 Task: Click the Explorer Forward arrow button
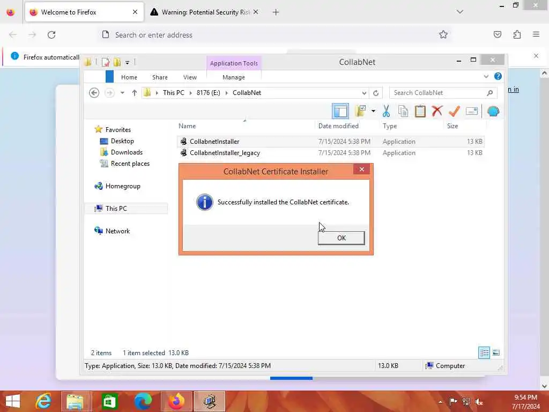click(109, 93)
